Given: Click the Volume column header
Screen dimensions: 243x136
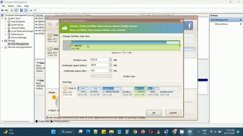Looking at the screenshot, I should click(39, 15).
